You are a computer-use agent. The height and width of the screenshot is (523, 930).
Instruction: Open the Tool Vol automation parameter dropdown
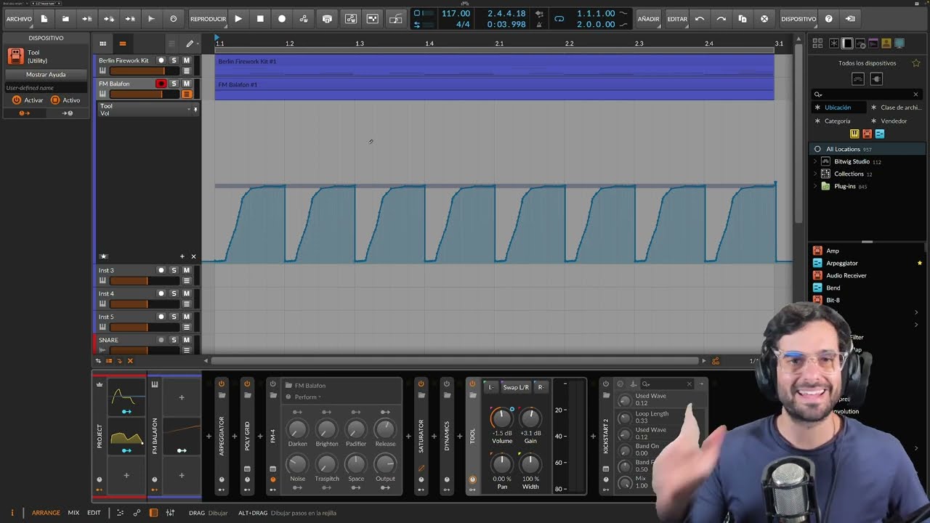[188, 110]
